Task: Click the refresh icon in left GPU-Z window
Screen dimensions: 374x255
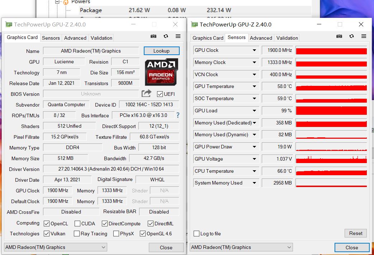Action: click(x=166, y=36)
